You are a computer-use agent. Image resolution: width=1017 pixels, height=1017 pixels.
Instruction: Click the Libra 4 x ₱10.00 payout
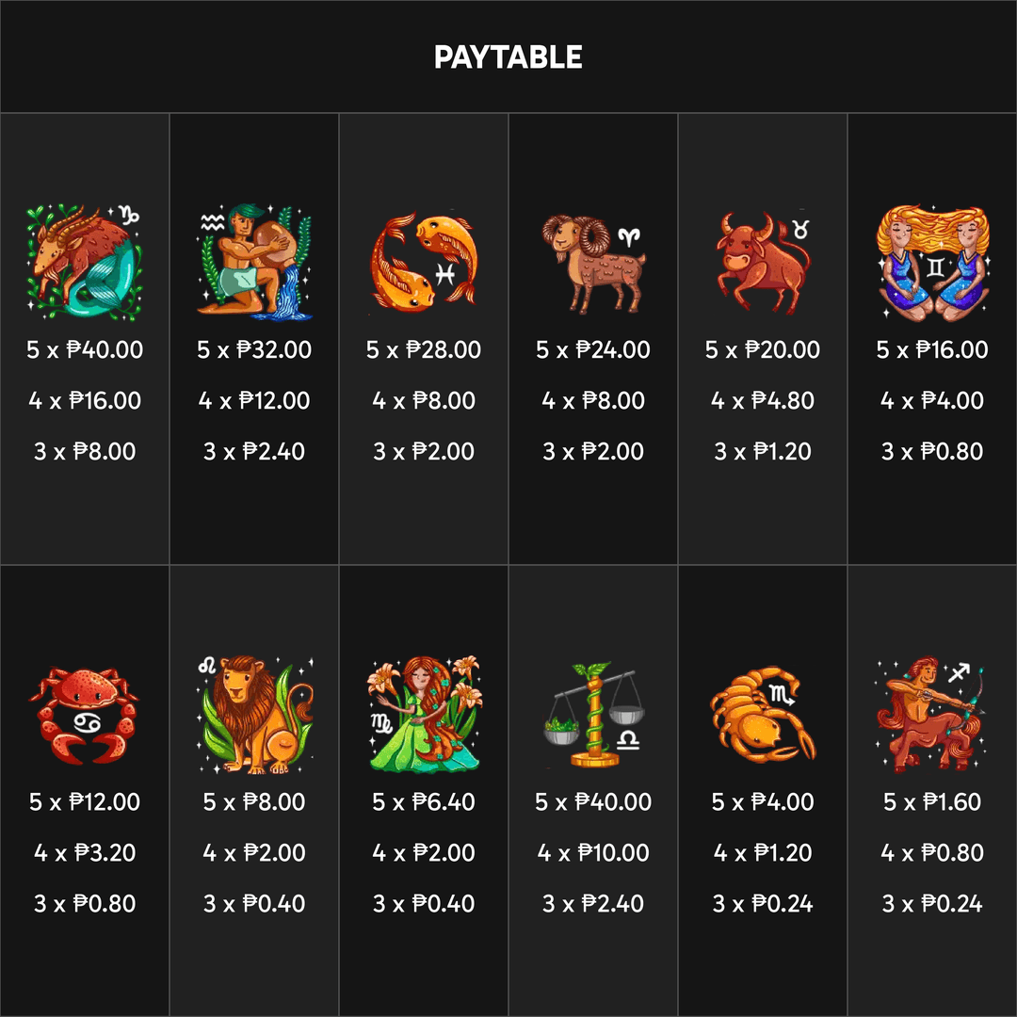[x=593, y=852]
